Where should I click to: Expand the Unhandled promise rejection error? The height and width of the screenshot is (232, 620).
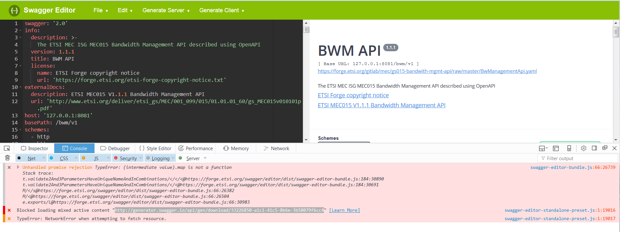[x=18, y=167]
